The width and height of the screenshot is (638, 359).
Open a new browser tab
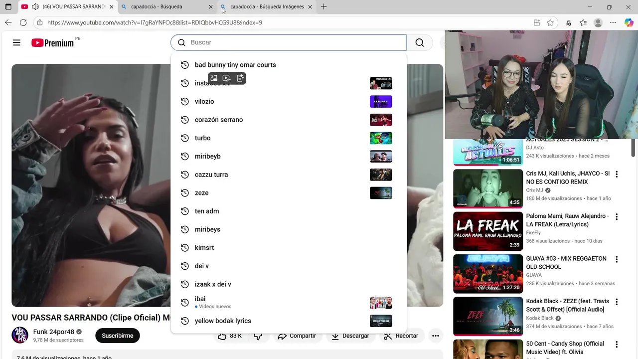324,7
